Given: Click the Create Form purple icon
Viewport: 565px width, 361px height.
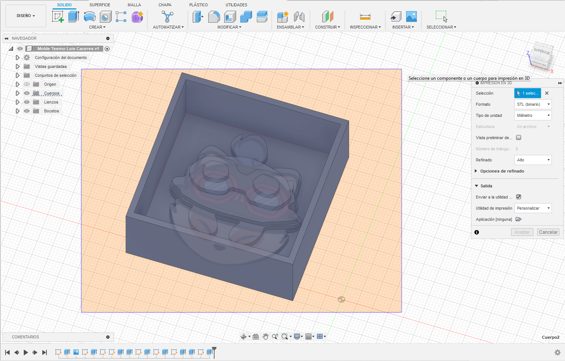Looking at the screenshot, I should click(137, 17).
